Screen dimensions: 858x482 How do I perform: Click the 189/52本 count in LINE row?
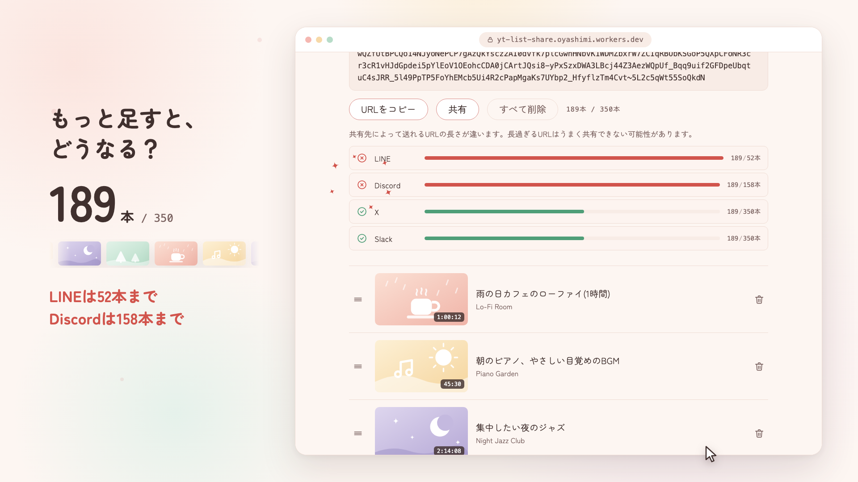745,158
